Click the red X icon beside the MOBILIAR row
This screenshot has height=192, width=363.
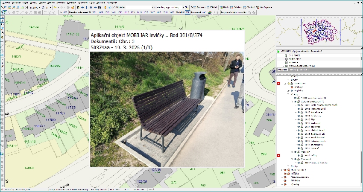click(x=278, y=84)
